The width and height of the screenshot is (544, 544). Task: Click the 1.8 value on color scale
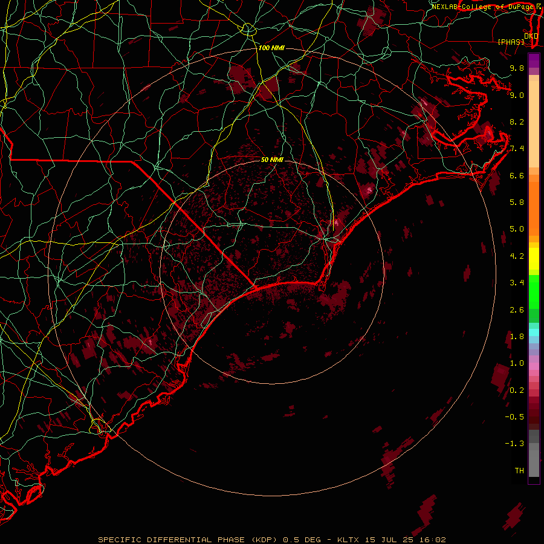pos(517,337)
